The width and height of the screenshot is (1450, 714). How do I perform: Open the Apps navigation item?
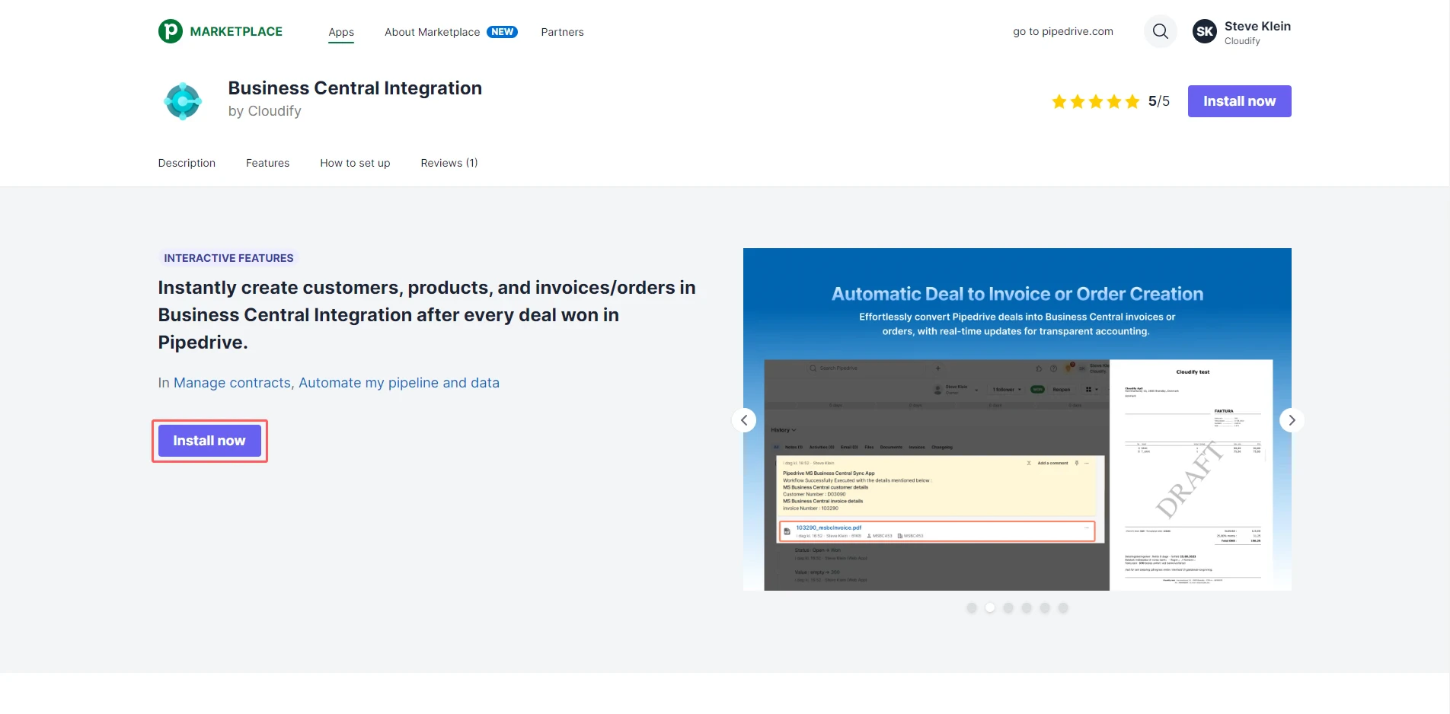[341, 32]
